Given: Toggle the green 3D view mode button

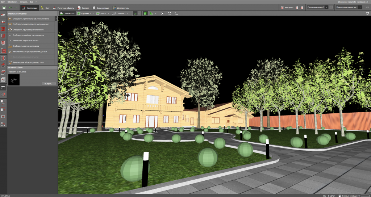Looking at the screenshot, I should pyautogui.click(x=145, y=13).
